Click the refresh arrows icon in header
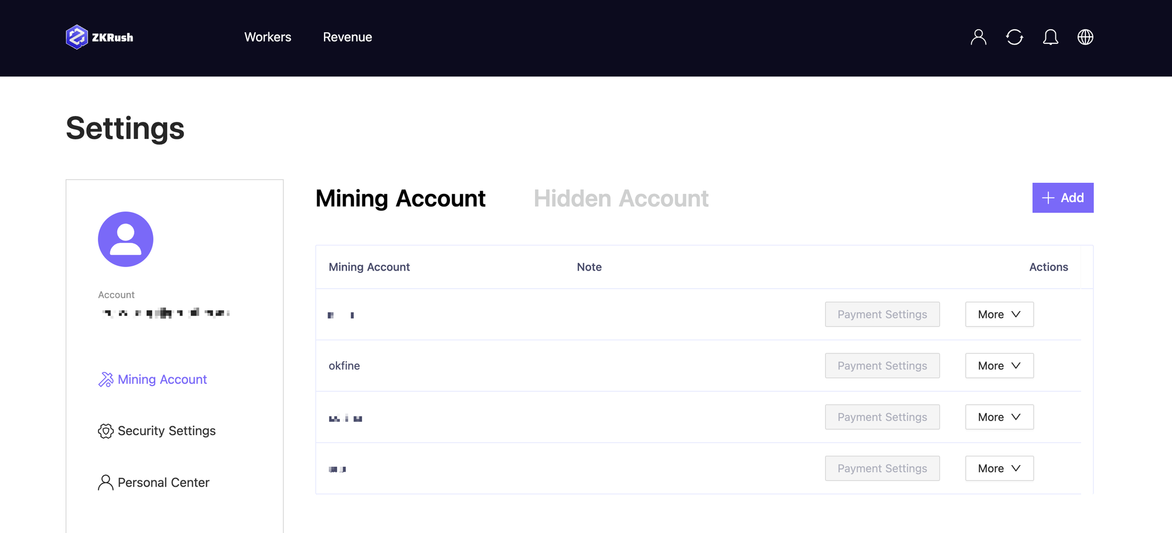The image size is (1172, 533). (1014, 37)
